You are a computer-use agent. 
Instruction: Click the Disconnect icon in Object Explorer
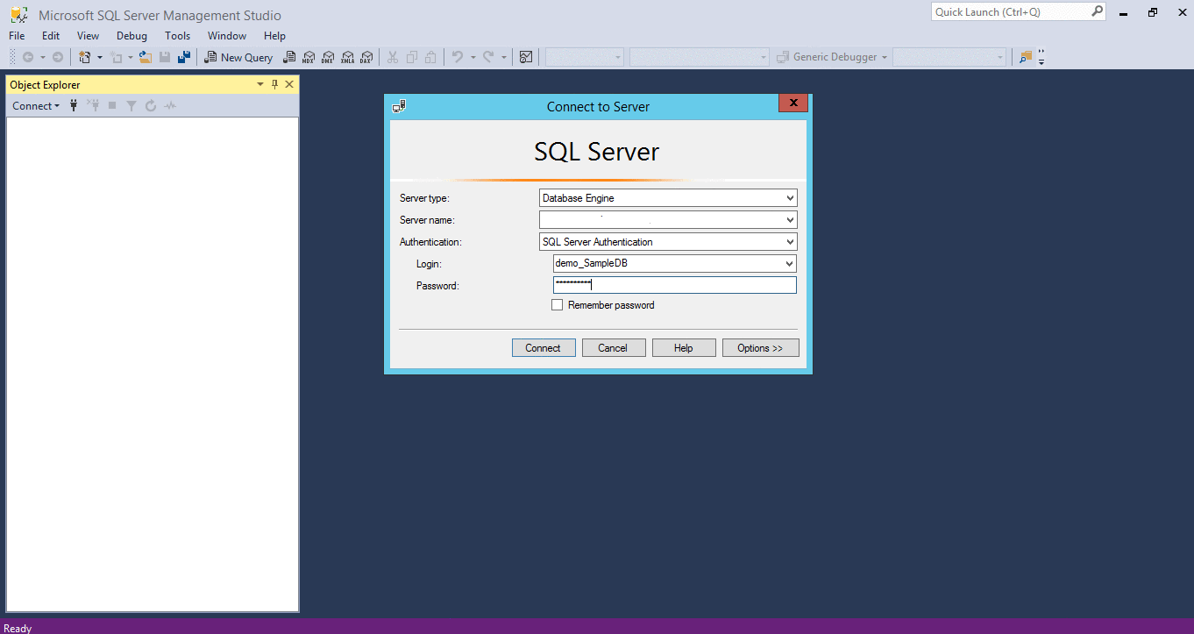pos(93,106)
